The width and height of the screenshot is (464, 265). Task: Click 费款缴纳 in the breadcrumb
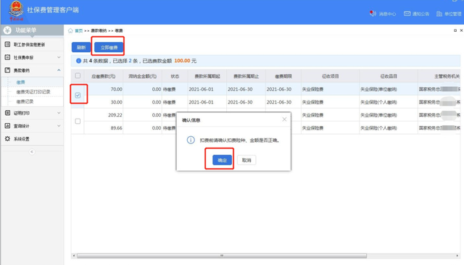99,30
